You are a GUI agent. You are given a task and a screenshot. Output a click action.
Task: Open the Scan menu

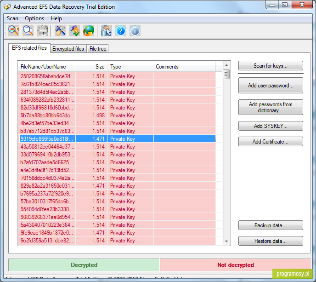tap(12, 18)
